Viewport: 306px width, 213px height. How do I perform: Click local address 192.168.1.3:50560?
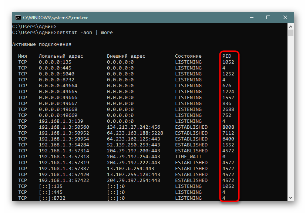(x=64, y=127)
